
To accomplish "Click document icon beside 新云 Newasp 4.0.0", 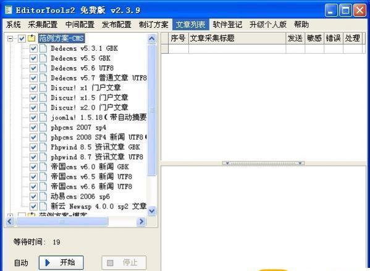I will 43,206.
